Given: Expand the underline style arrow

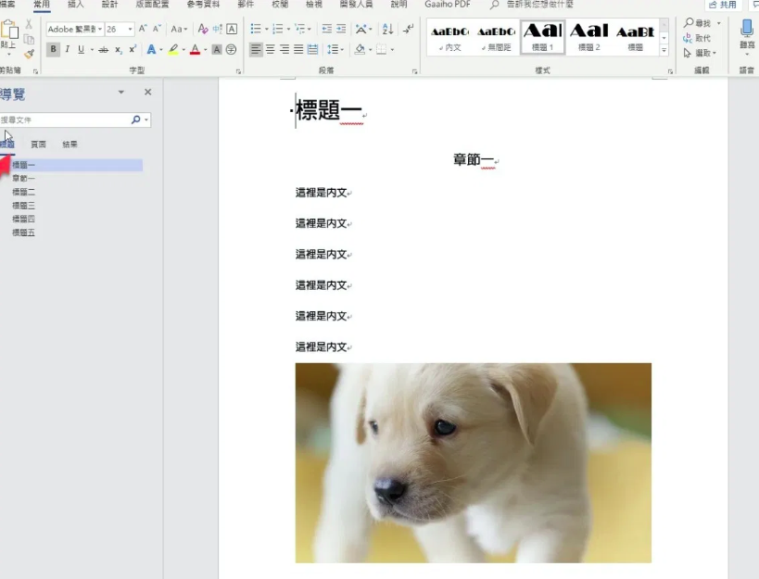Looking at the screenshot, I should (x=92, y=49).
